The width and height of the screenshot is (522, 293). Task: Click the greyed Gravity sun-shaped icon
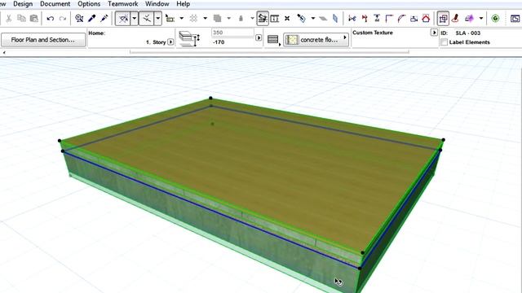(x=193, y=19)
